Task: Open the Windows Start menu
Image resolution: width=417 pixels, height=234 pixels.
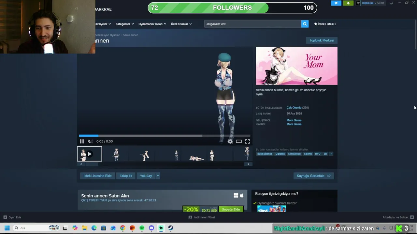Action: pyautogui.click(x=7, y=228)
